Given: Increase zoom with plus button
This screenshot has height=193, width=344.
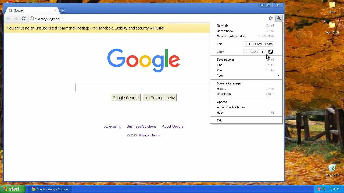Looking at the screenshot, I should point(262,52).
